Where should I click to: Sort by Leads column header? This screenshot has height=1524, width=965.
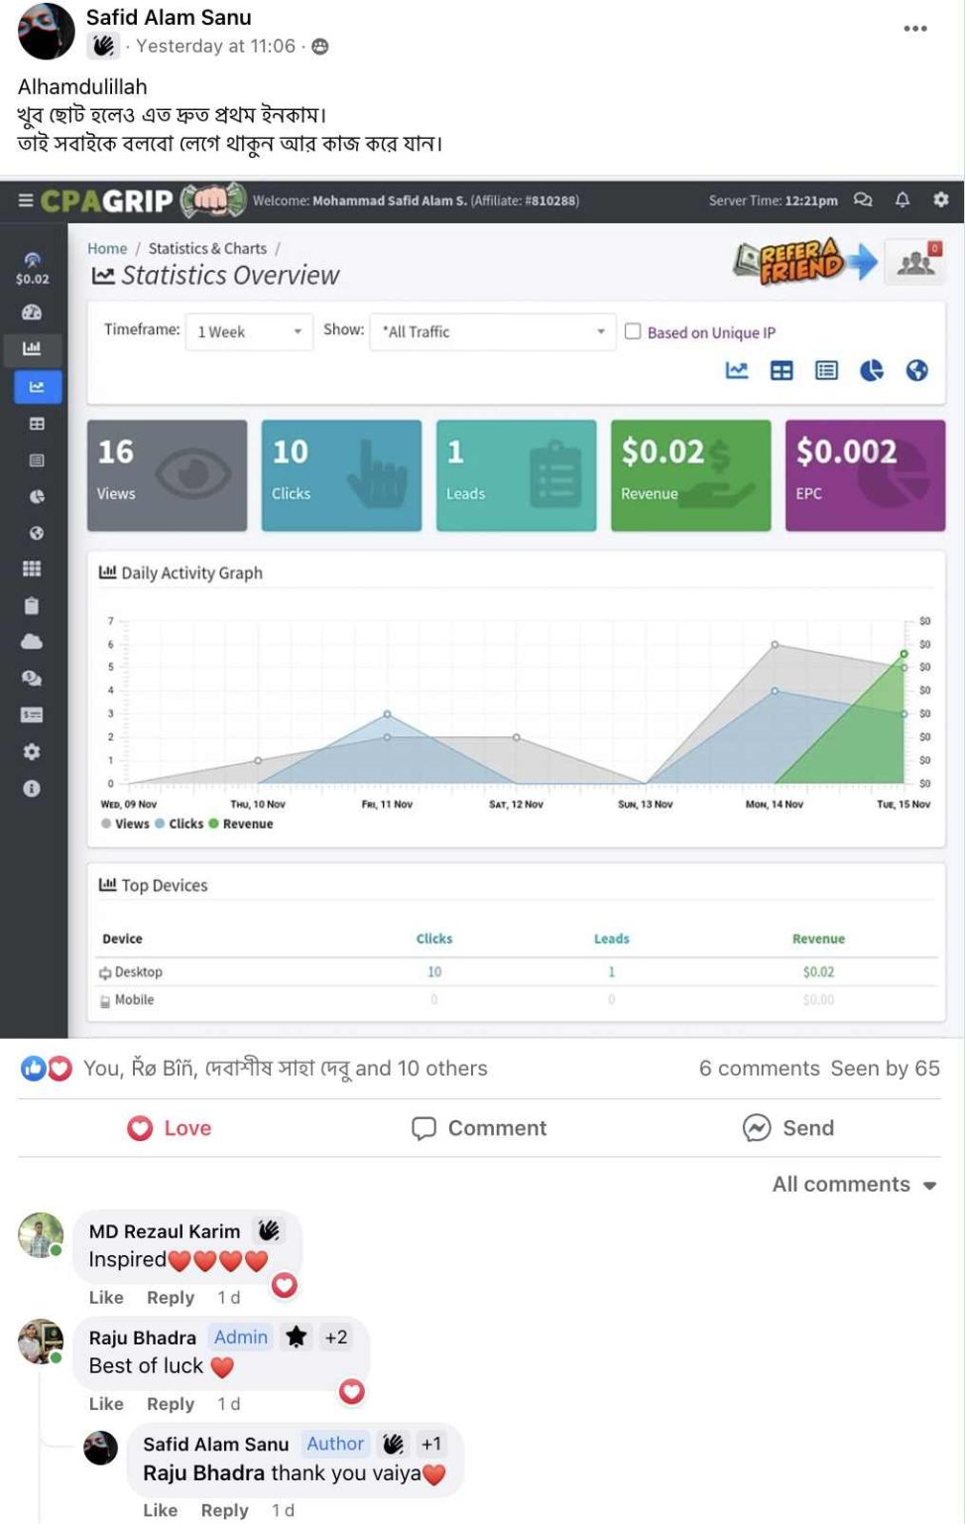click(612, 939)
